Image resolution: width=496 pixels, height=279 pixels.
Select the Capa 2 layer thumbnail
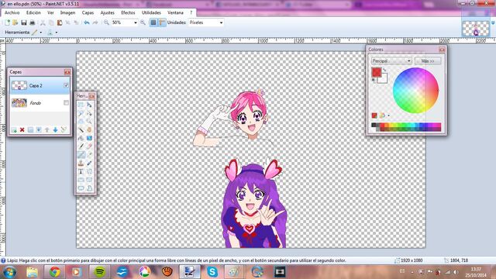(19, 85)
